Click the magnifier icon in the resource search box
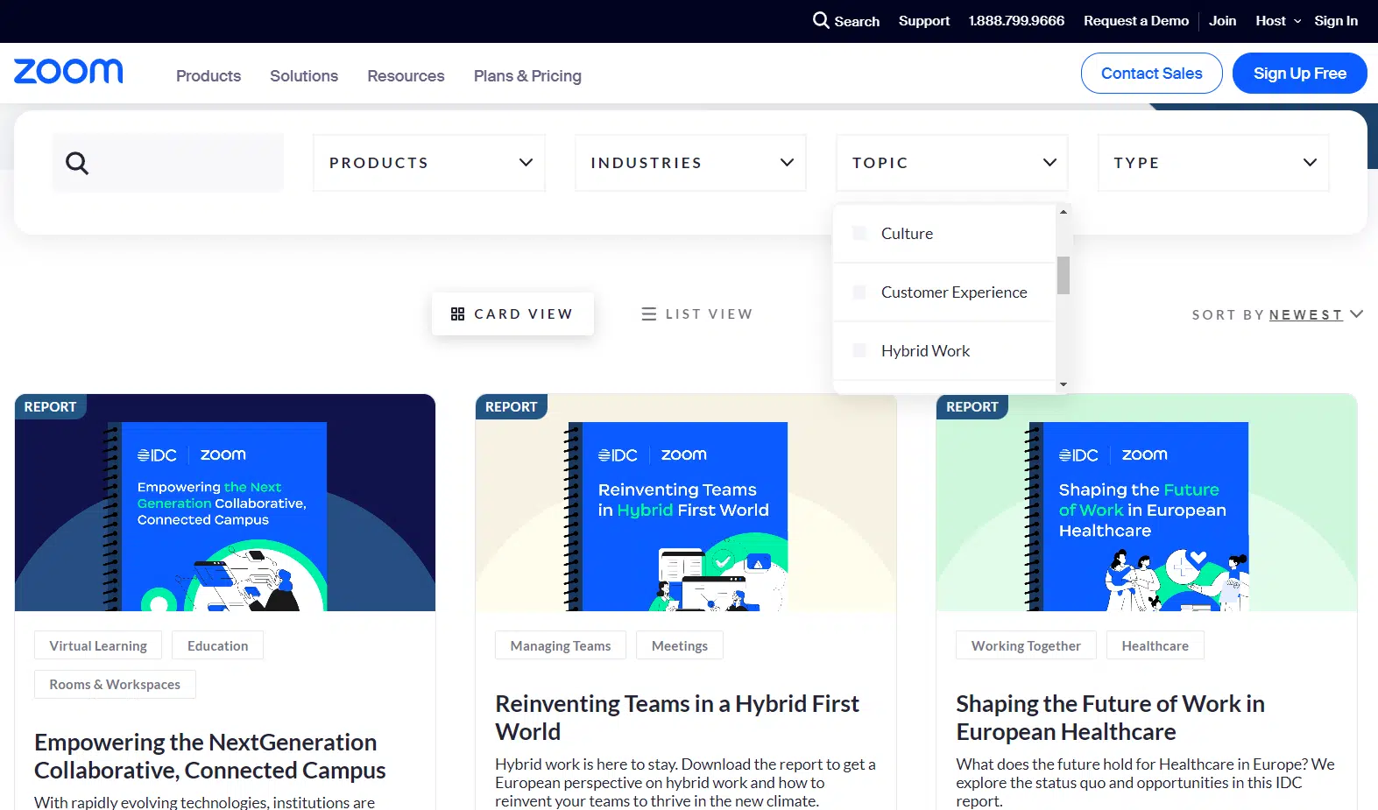1378x810 pixels. (x=77, y=163)
